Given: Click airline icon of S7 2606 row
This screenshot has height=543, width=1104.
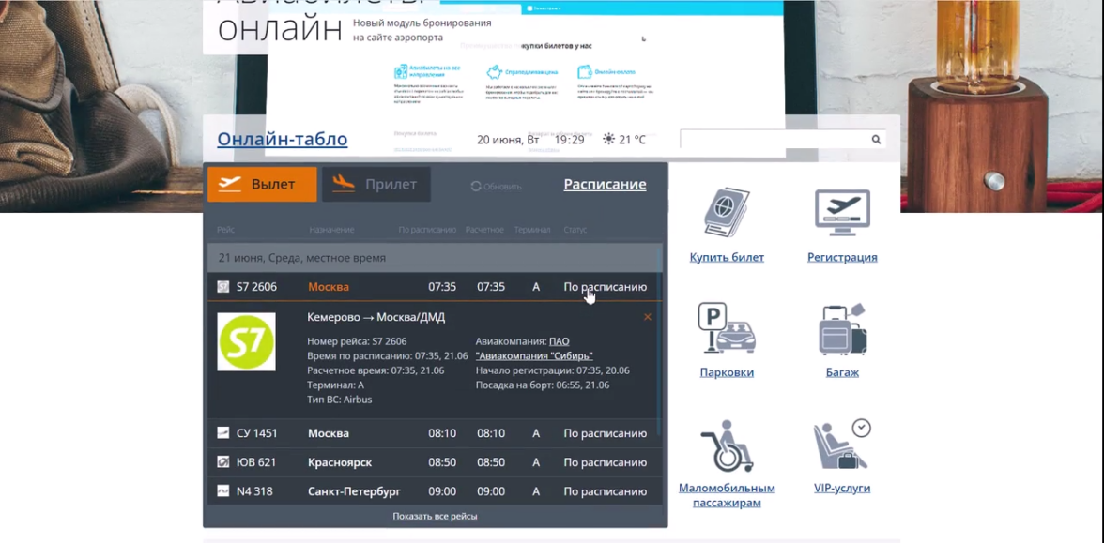Looking at the screenshot, I should point(223,287).
